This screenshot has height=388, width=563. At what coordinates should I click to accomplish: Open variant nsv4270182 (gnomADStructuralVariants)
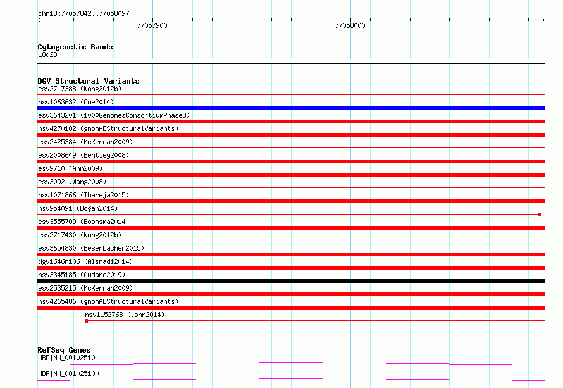108,128
